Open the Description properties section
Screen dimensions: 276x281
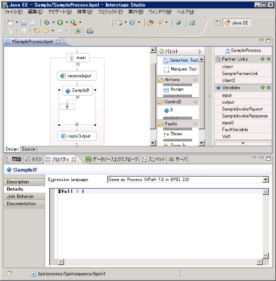24,182
